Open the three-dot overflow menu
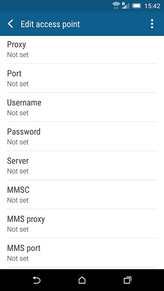The height and width of the screenshot is (291, 164). (152, 24)
